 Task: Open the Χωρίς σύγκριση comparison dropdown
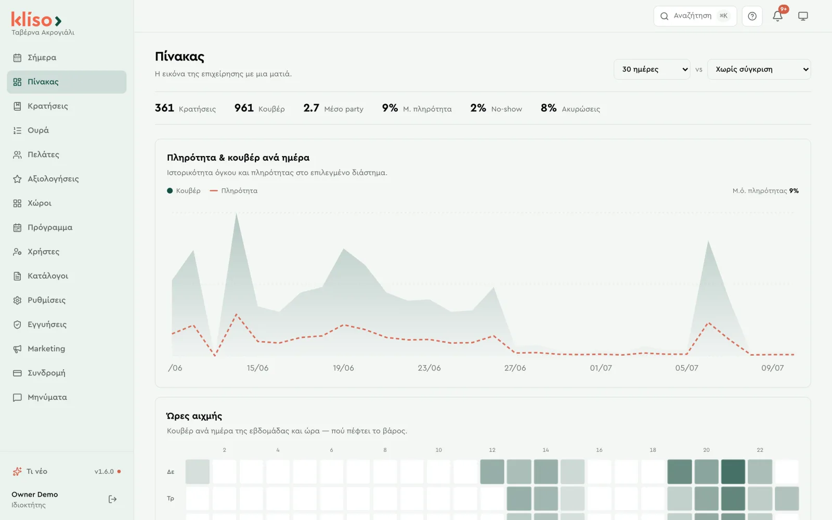759,69
